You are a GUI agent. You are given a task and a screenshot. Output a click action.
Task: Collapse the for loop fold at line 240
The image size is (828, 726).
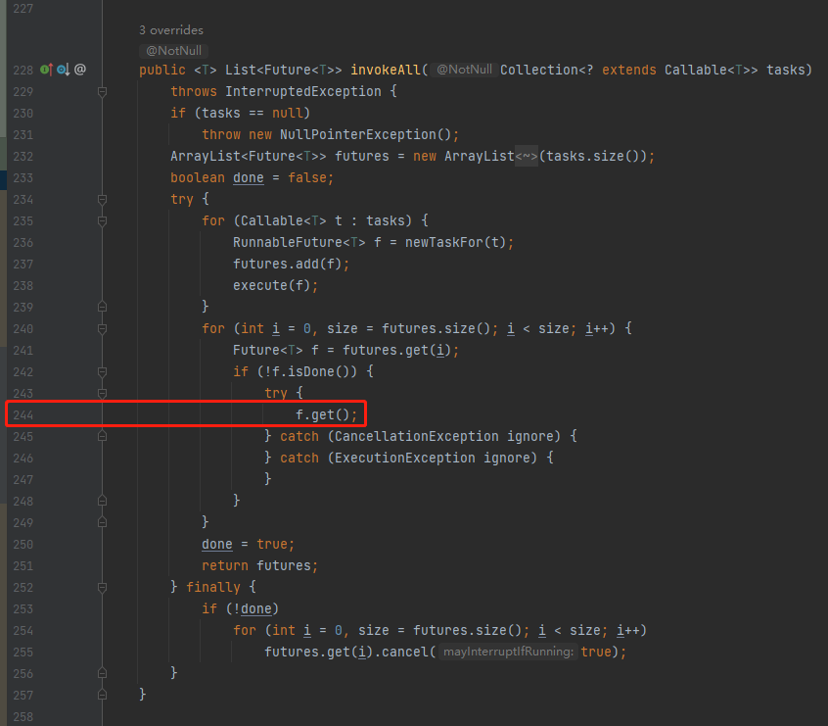pos(103,329)
